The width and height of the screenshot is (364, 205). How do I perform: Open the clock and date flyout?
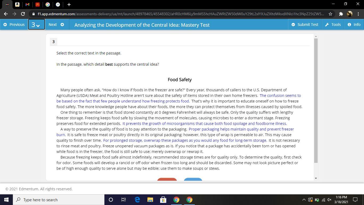coord(341,200)
